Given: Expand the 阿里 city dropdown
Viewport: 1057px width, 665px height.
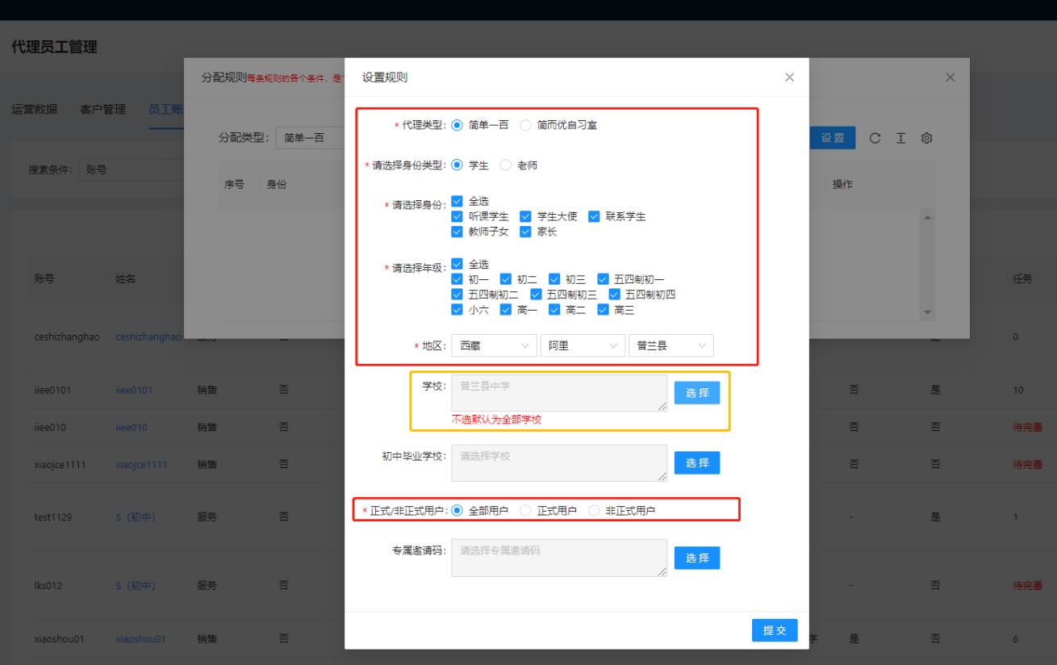Looking at the screenshot, I should (583, 345).
